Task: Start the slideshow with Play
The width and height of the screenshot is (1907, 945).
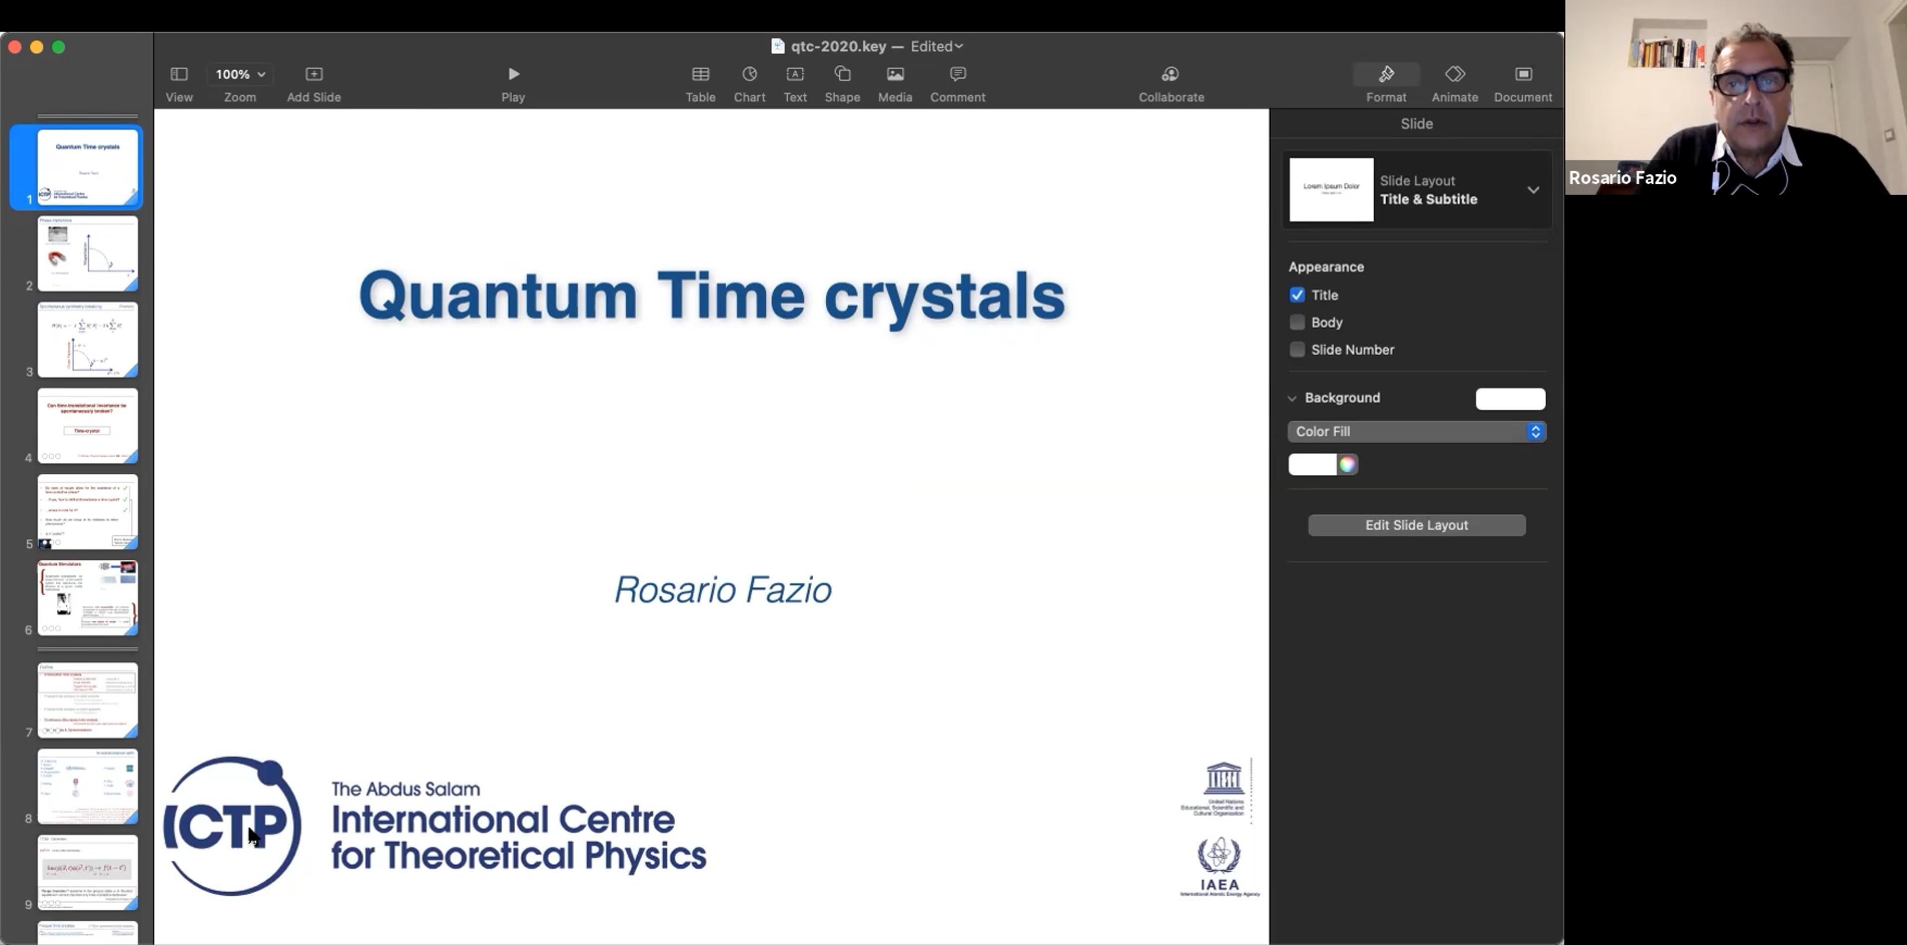Action: pyautogui.click(x=513, y=74)
